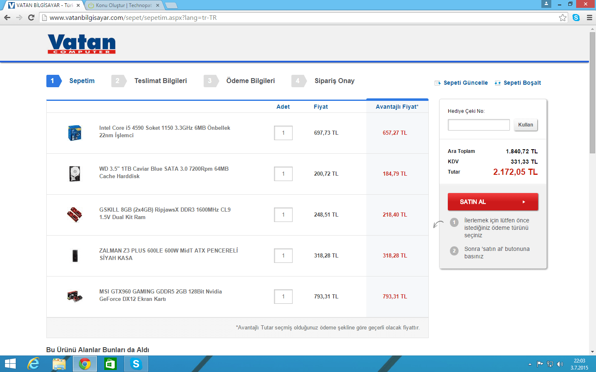Launch Internet Explorer from the taskbar

34,364
